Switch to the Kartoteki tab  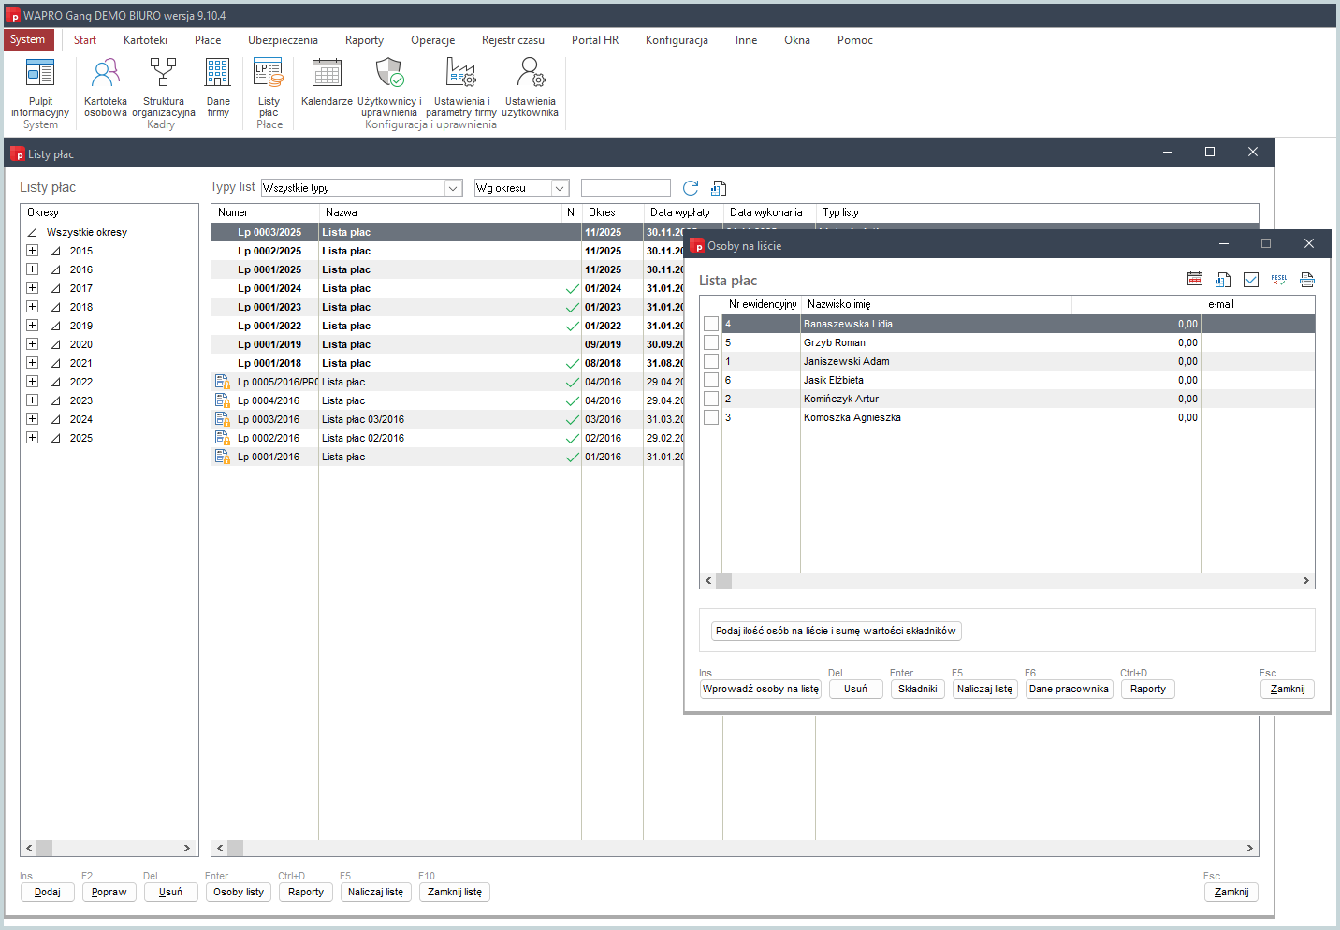point(145,40)
